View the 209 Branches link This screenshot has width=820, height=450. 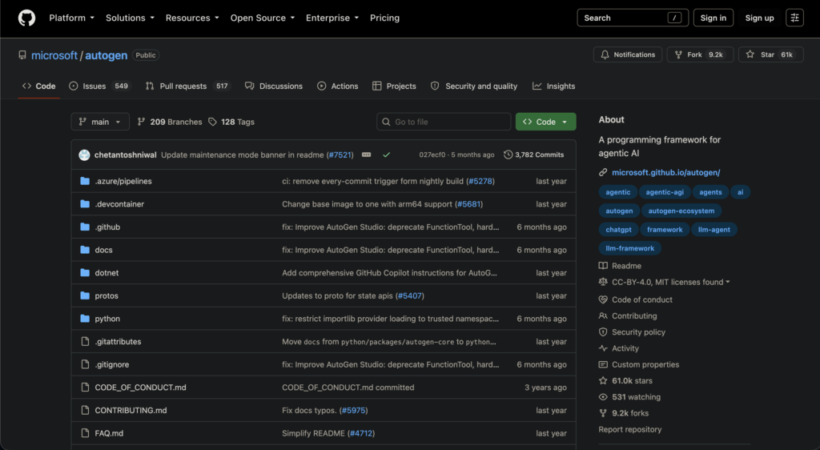(170, 122)
